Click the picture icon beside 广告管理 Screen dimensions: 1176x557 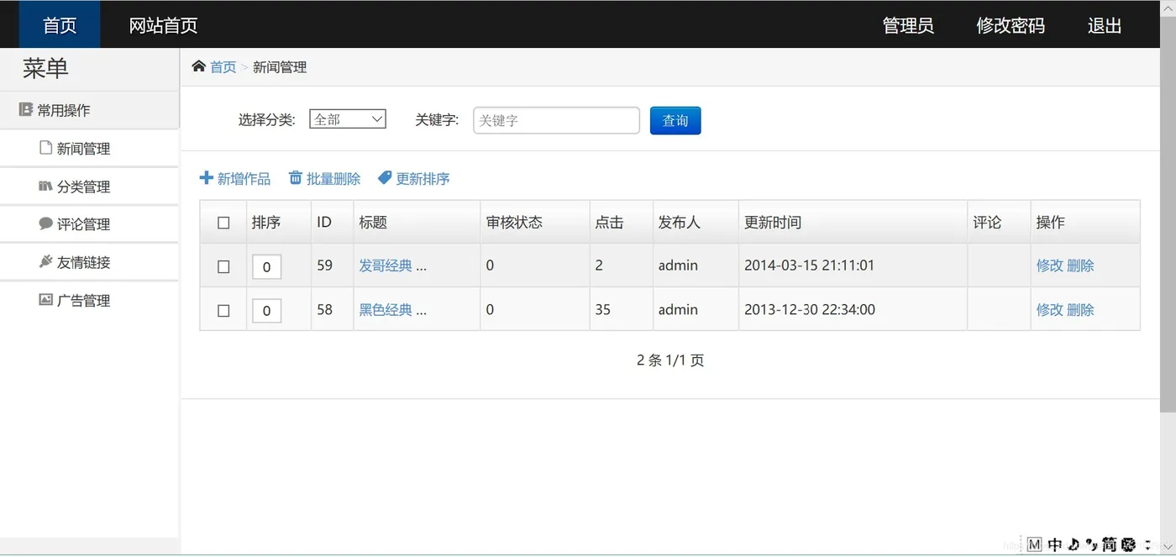pos(45,299)
